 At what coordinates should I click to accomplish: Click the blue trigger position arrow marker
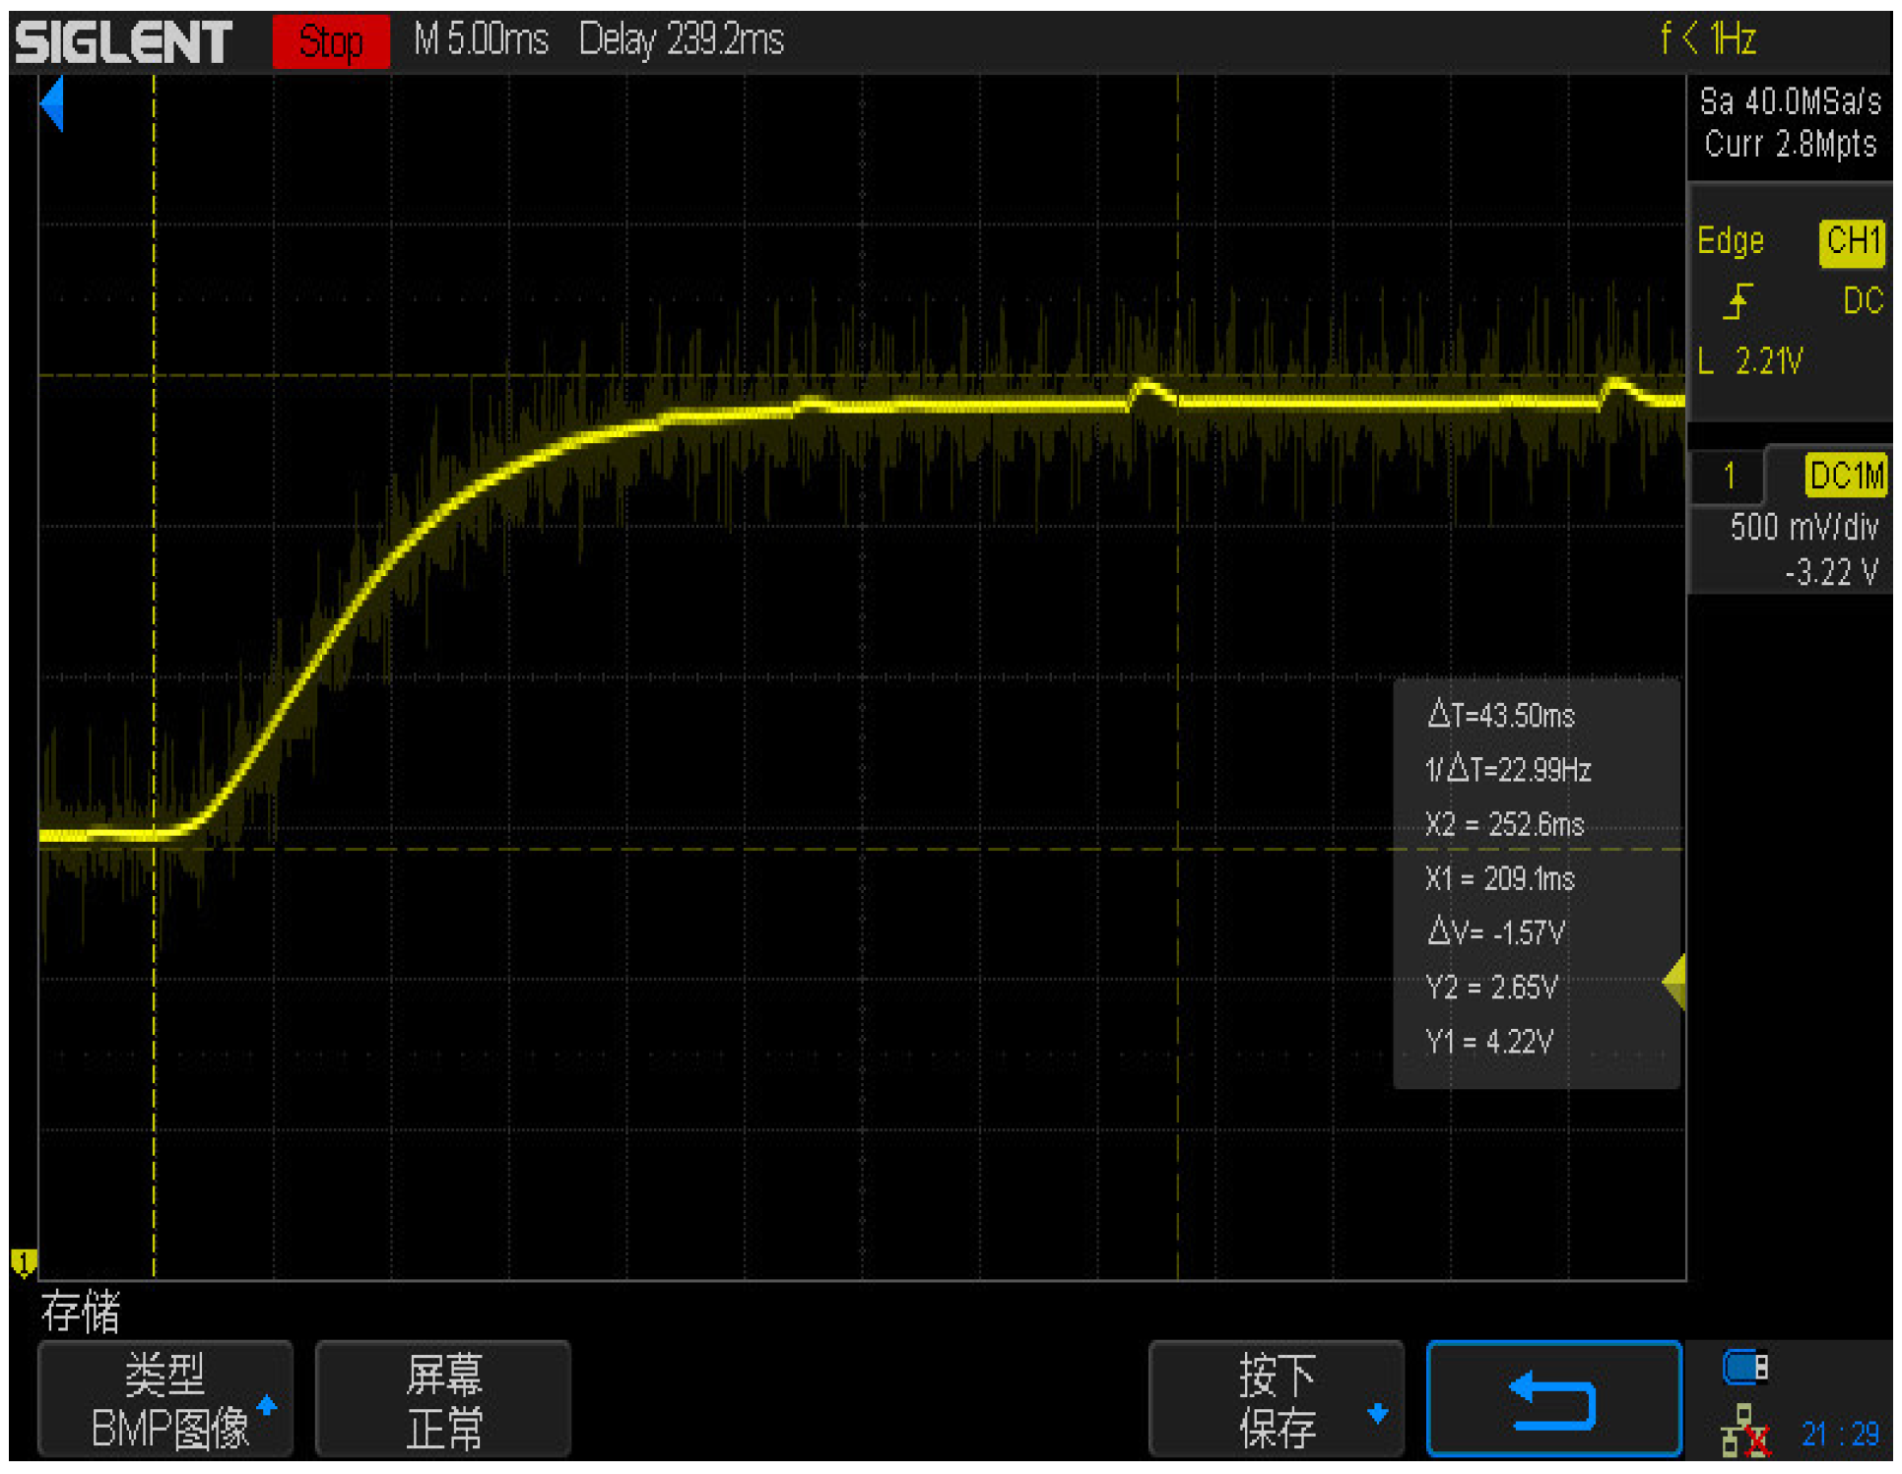tap(52, 103)
